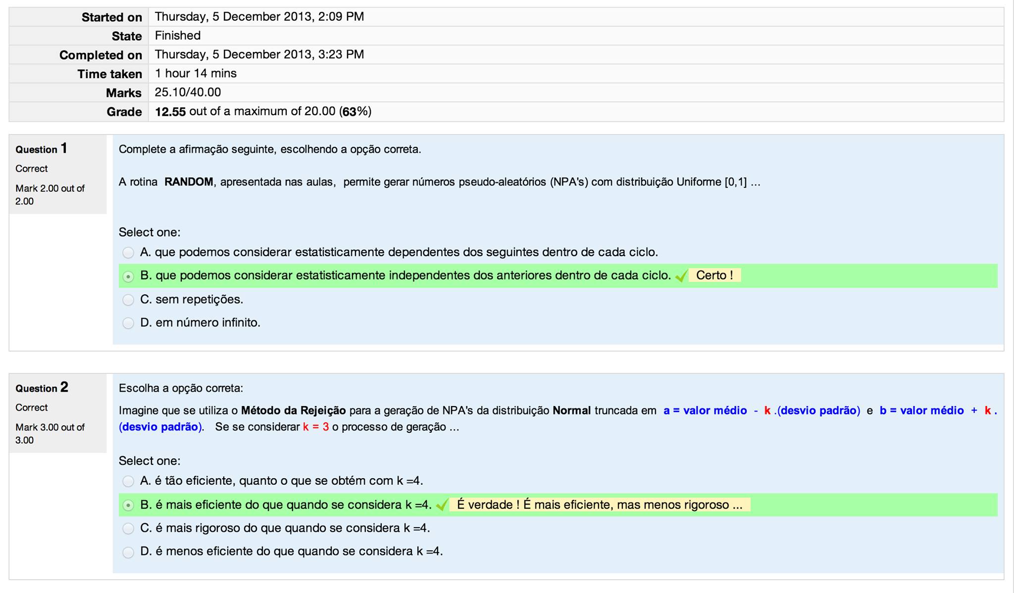Viewport: 1014px width, 593px height.
Task: Click the Question 2 heading
Action: pos(42,388)
